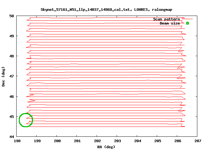Click the x-axis tick label 201

[77, 141]
